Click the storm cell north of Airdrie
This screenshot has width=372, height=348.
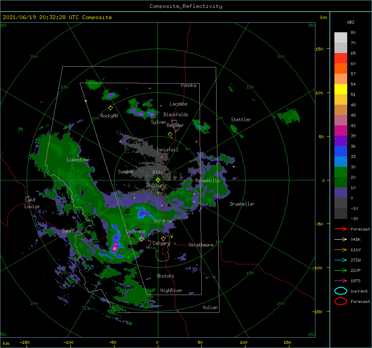click(144, 214)
